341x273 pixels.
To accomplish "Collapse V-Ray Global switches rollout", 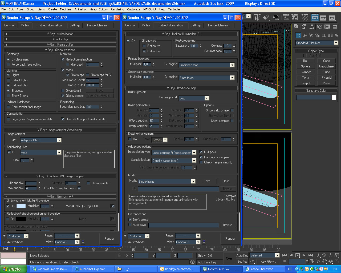I will [x=60, y=50].
